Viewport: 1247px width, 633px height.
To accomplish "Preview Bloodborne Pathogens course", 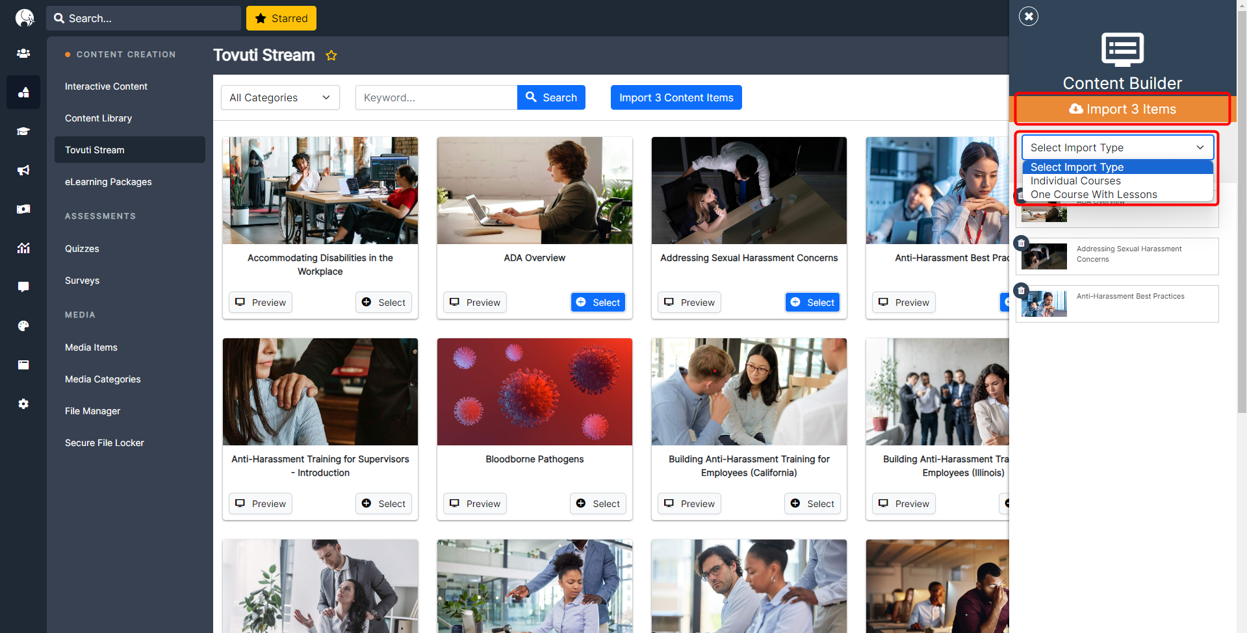I will [475, 504].
